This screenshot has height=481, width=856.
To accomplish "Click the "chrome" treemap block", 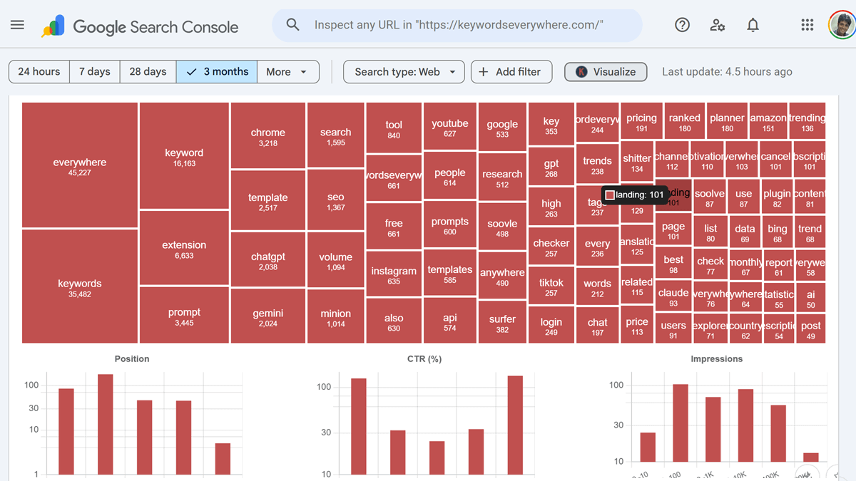I will click(x=268, y=135).
